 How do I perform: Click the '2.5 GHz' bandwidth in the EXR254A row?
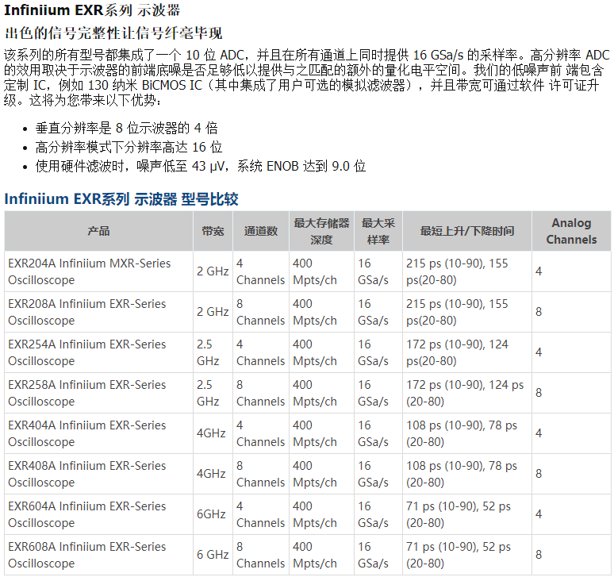208,352
